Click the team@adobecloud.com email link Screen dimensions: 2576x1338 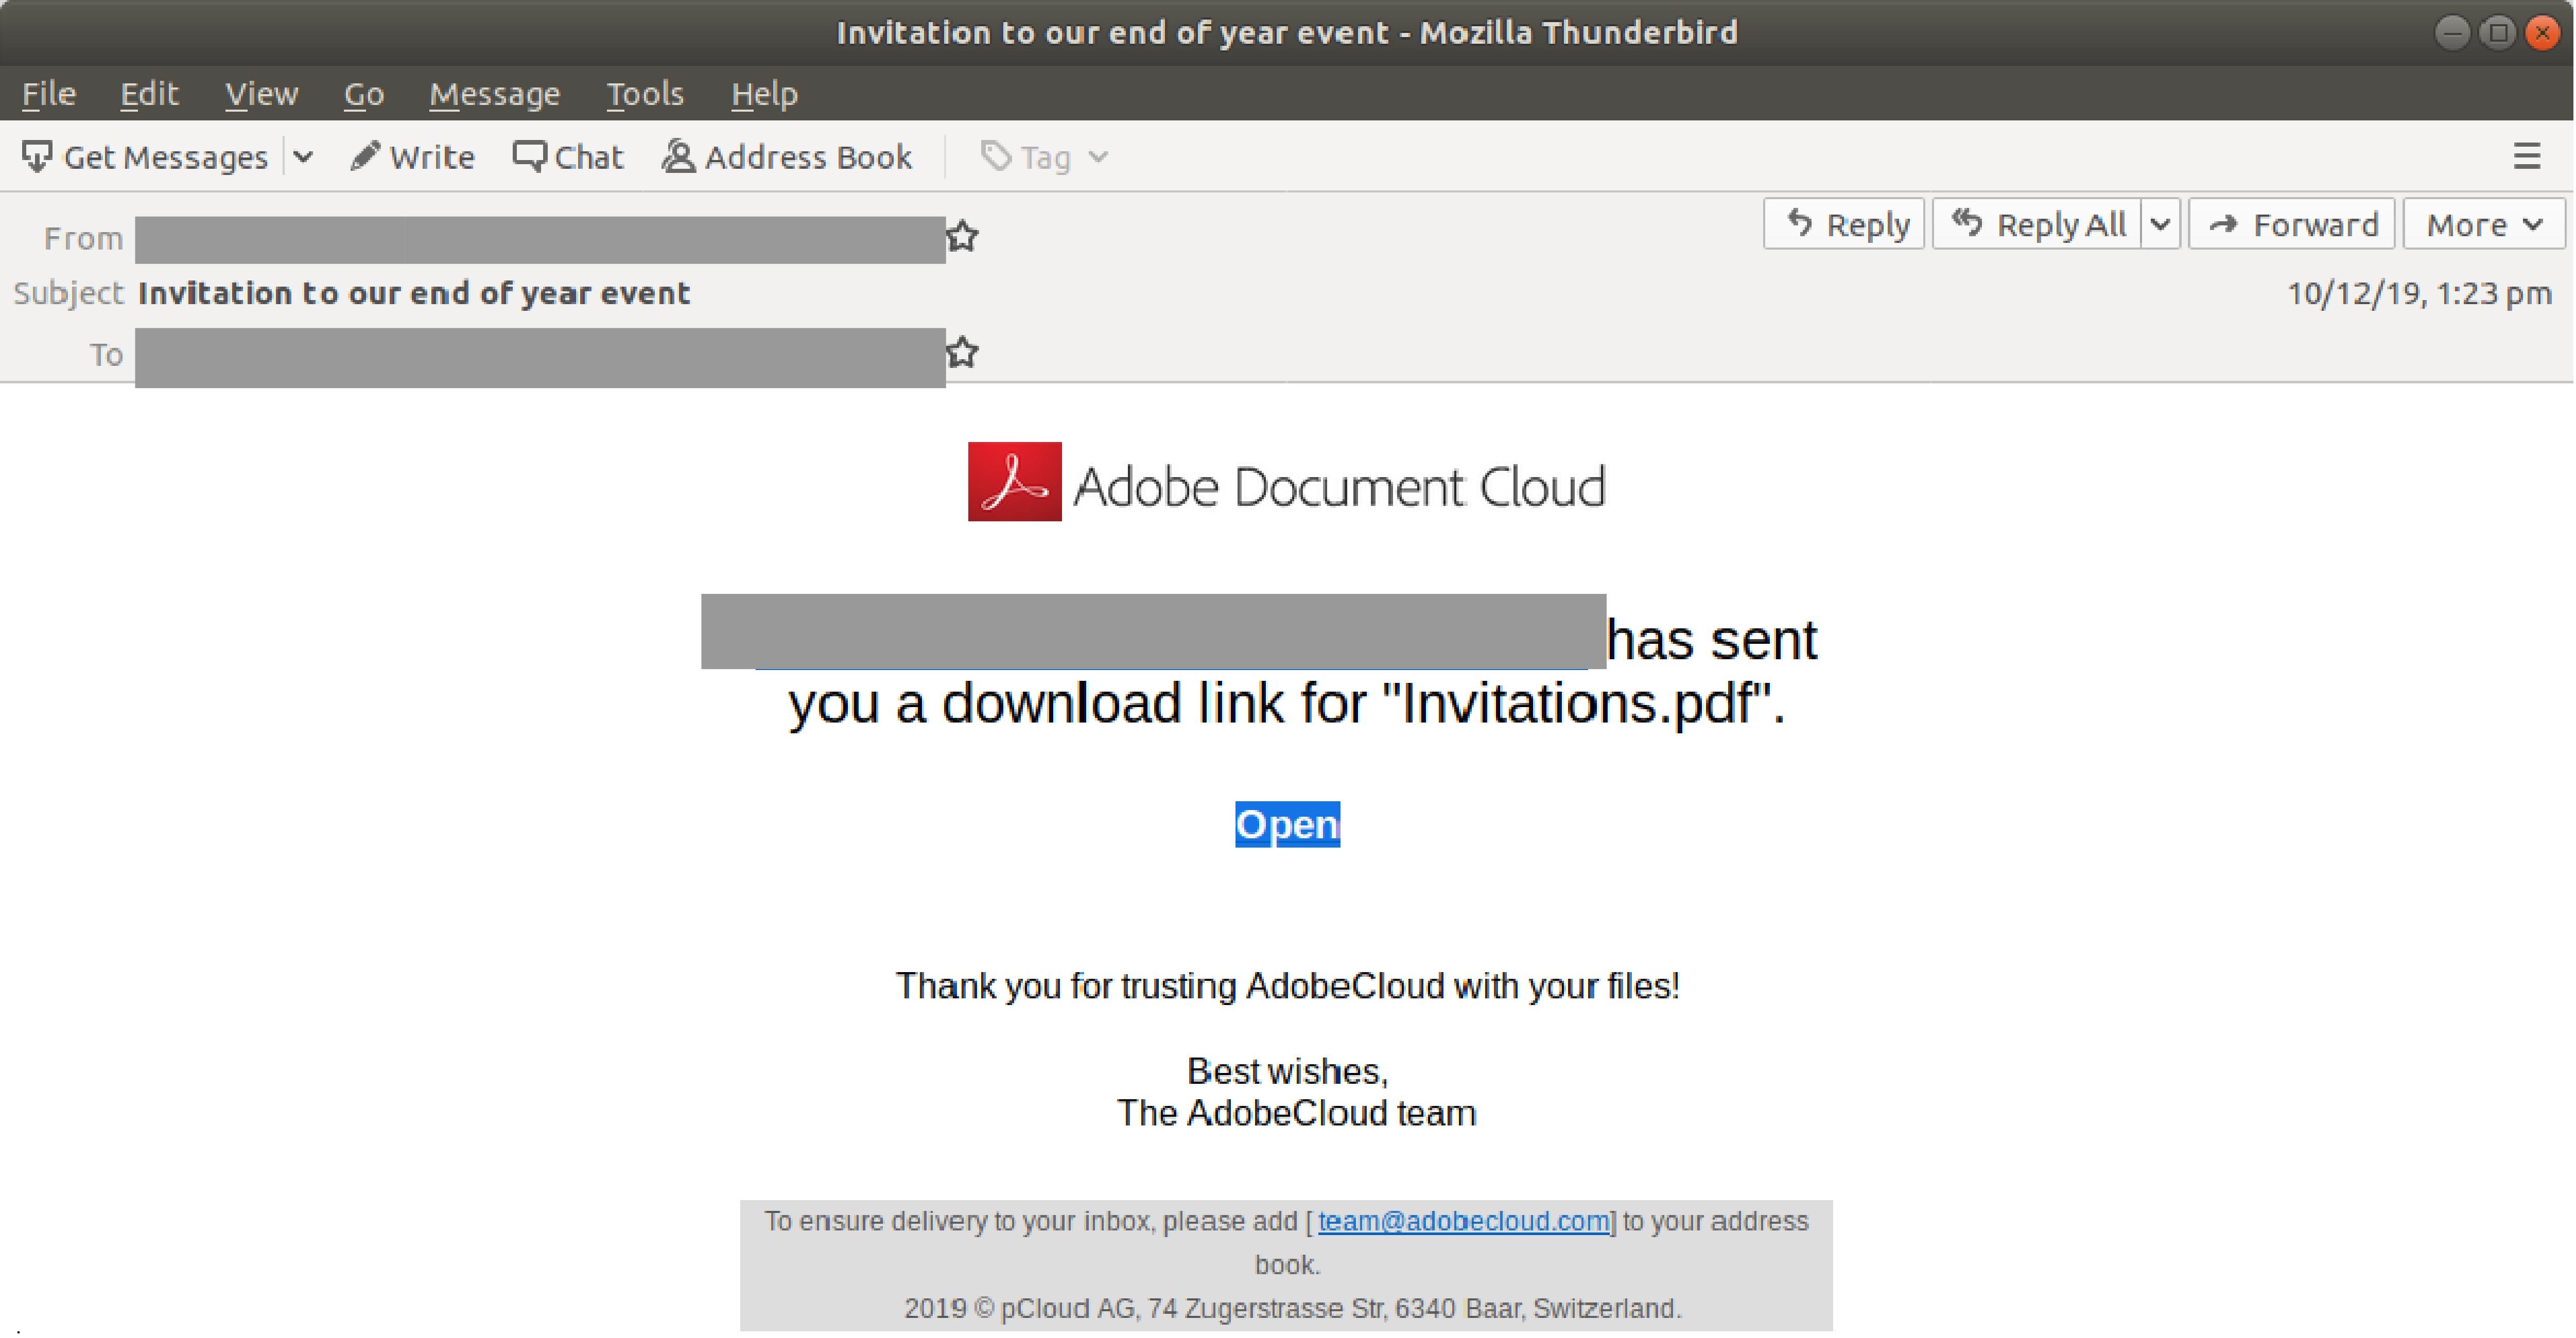click(x=1464, y=1222)
